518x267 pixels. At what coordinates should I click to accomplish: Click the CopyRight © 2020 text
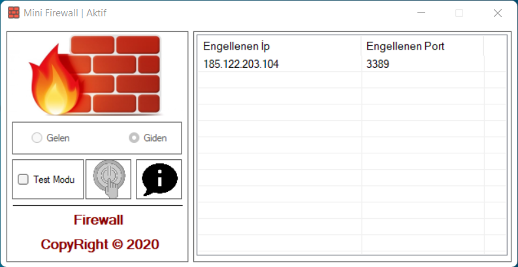click(x=100, y=245)
